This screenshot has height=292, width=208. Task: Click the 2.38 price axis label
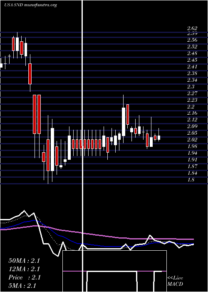(x=192, y=73)
